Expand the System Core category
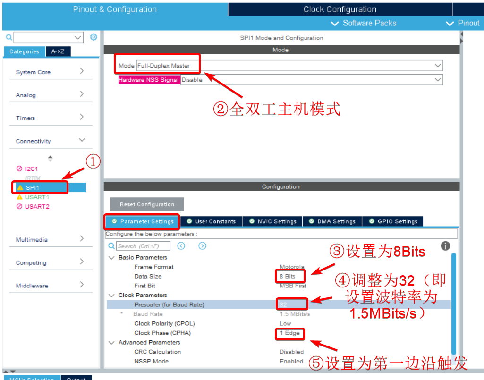The width and height of the screenshot is (484, 380). [x=51, y=72]
